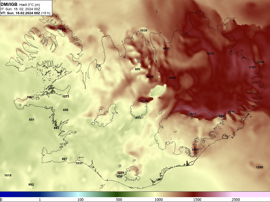Click the legend tick label 2500
This screenshot has width=270, height=202.
(x=236, y=200)
